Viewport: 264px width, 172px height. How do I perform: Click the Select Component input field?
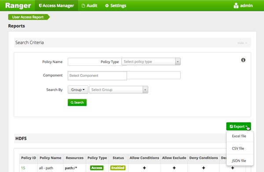tap(97, 75)
